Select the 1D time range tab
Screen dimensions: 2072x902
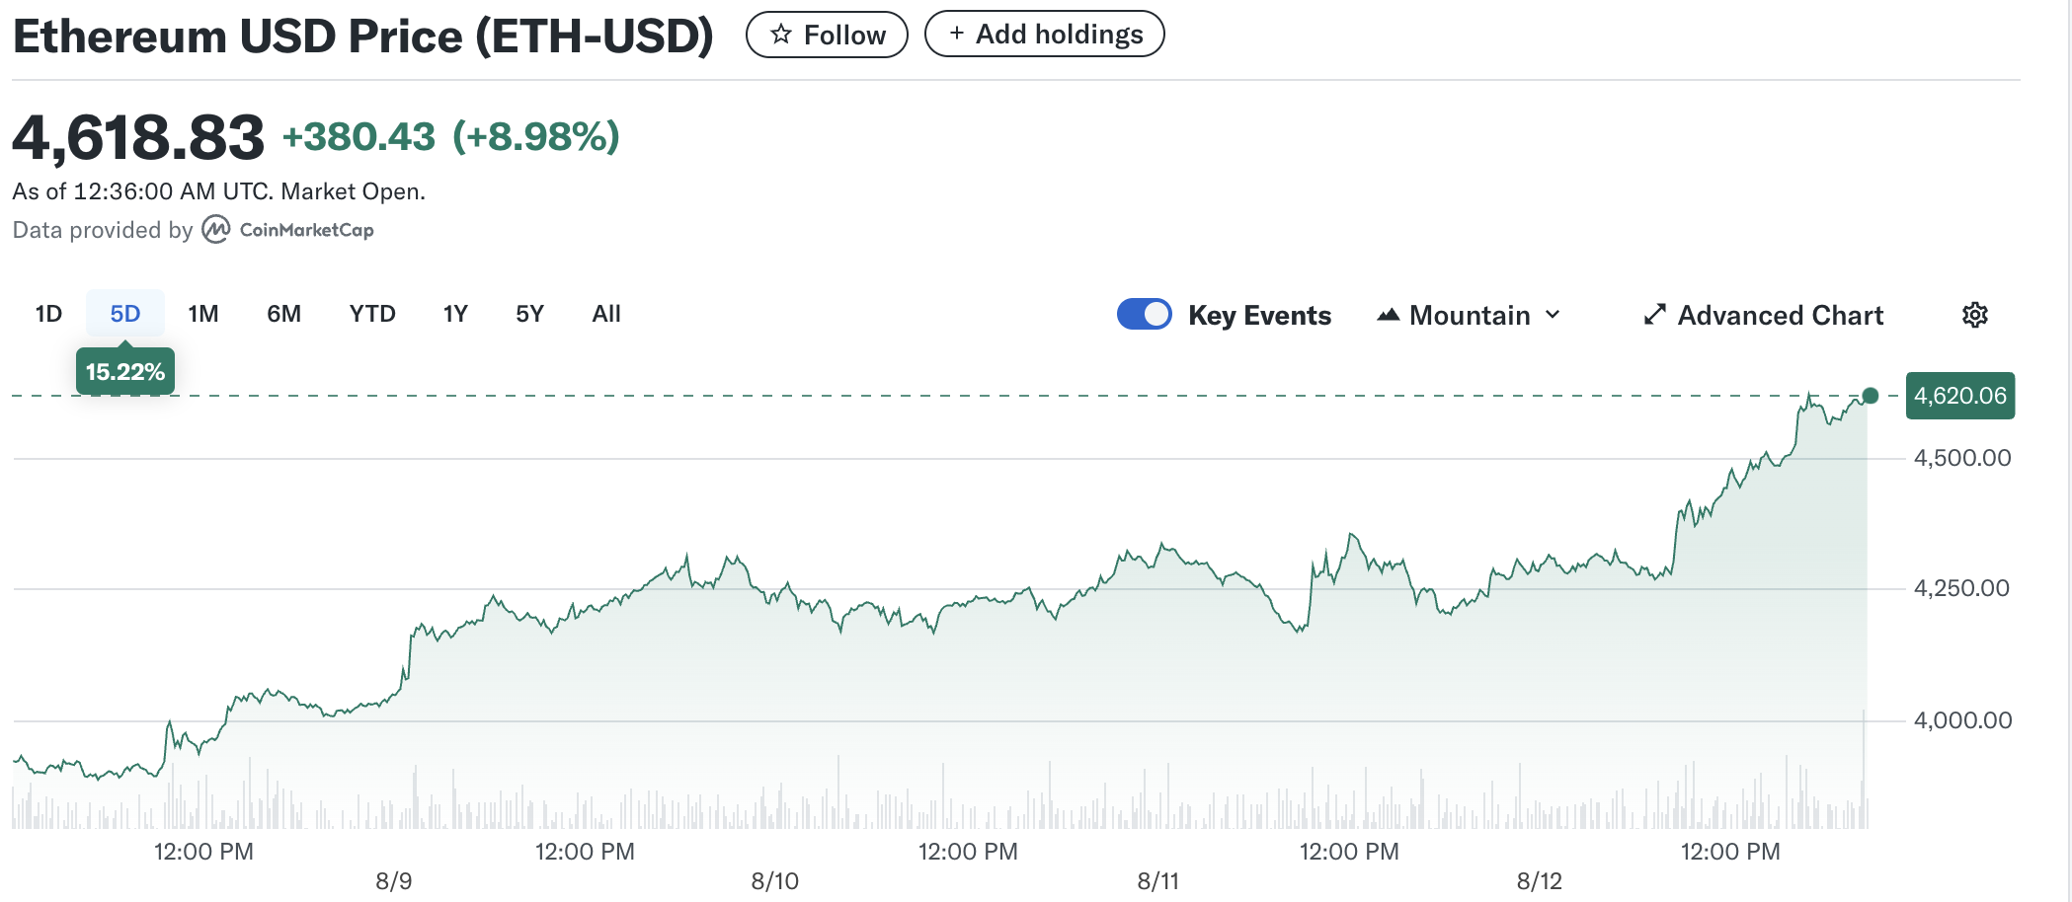(48, 314)
